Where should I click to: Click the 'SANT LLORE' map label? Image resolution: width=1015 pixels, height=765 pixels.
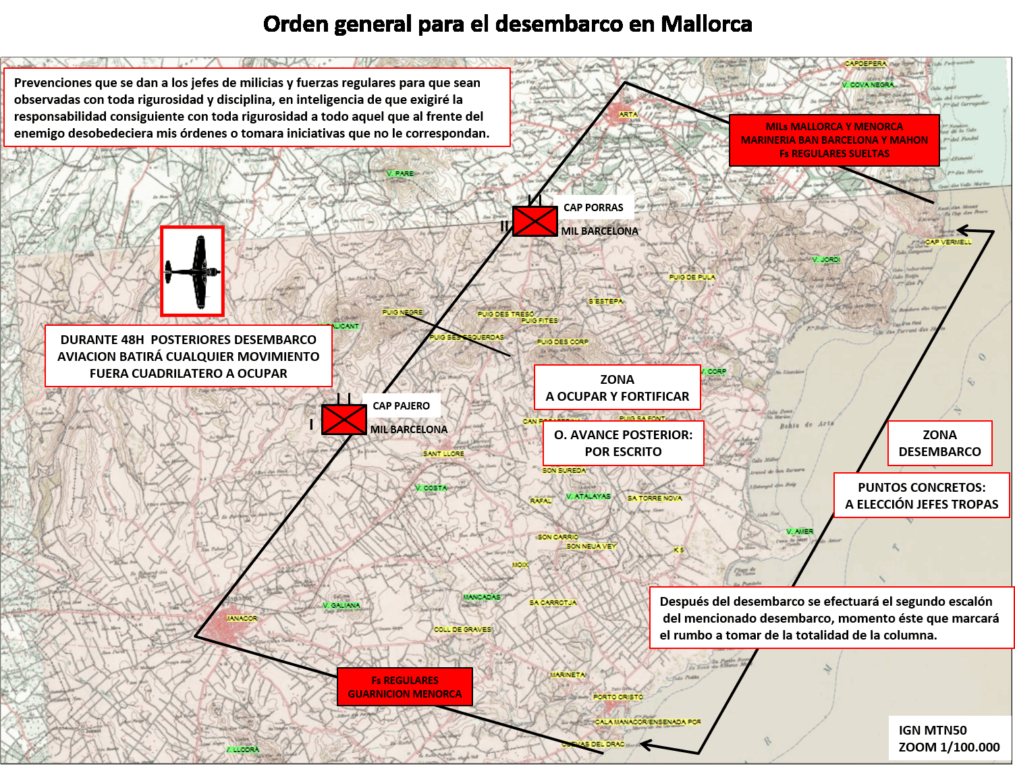[x=443, y=454]
